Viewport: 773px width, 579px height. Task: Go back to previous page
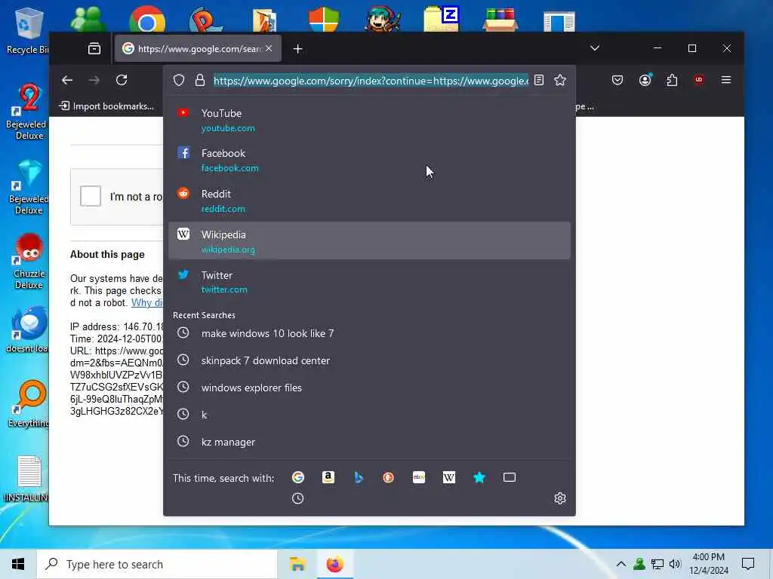pyautogui.click(x=67, y=80)
